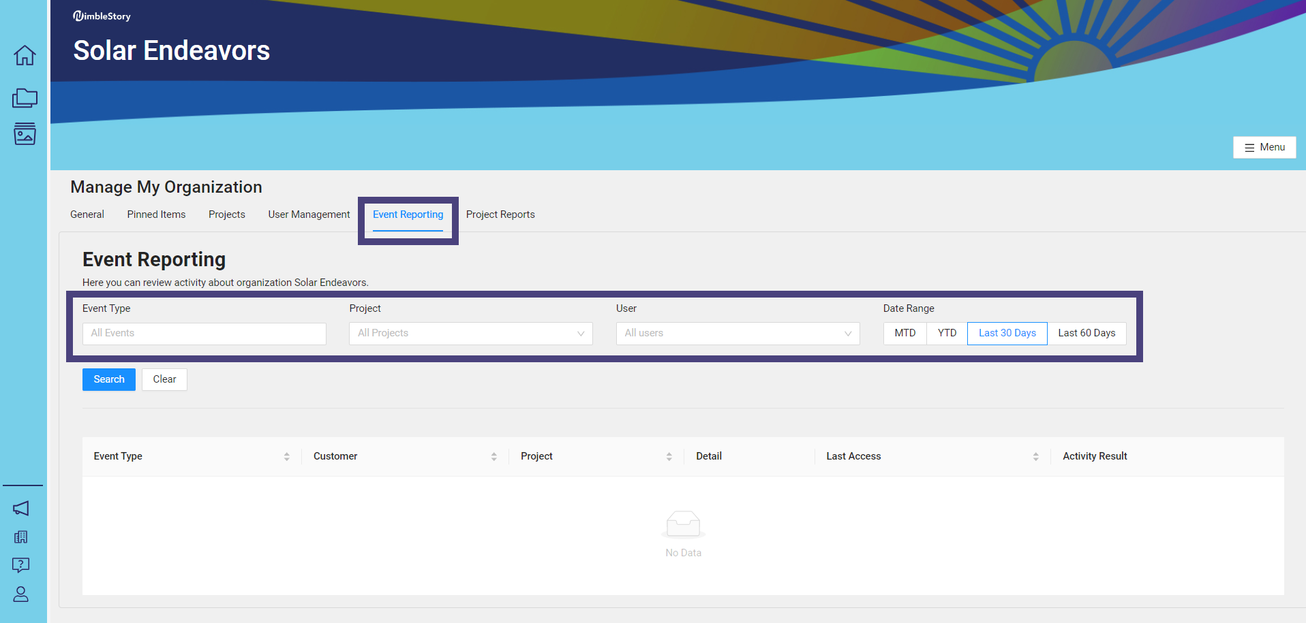Open the image gallery sidebar icon

(x=25, y=134)
